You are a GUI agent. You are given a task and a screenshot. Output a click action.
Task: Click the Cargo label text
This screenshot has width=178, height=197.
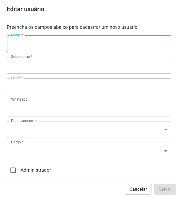pos(16,142)
